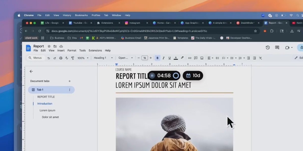
Task: Open the Heading 1 style dropdown
Action: pos(103,58)
